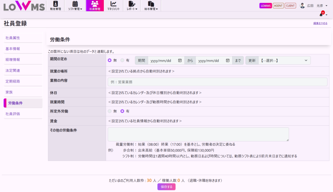Open the 経理情報 sidebar tab
The height and width of the screenshot is (192, 333).
tap(23, 60)
